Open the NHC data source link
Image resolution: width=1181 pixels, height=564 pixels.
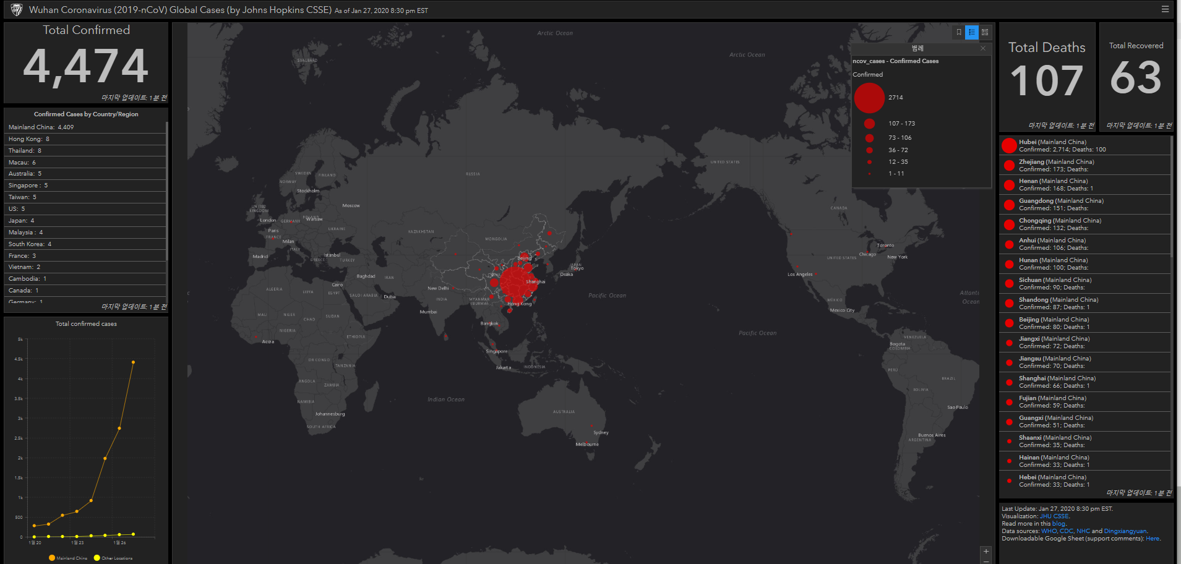coord(1083,531)
